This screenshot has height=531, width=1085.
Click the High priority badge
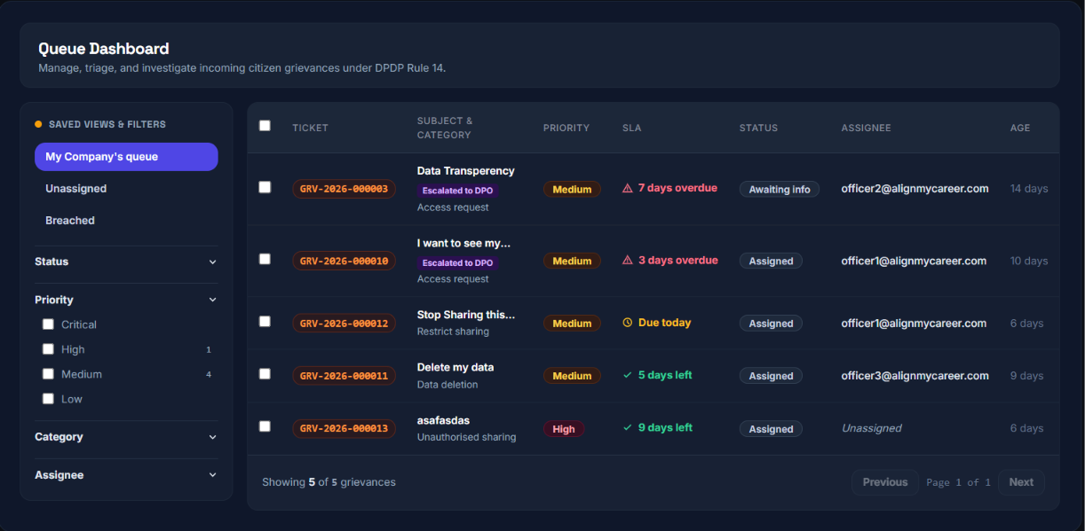pos(564,429)
